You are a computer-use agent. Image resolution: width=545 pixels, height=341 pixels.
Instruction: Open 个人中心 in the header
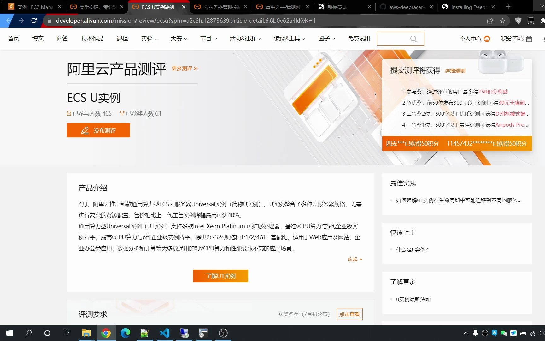pos(474,39)
